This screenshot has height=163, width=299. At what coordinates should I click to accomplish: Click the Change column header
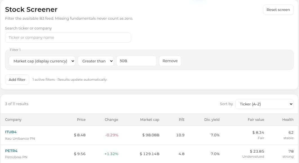pyautogui.click(x=111, y=120)
